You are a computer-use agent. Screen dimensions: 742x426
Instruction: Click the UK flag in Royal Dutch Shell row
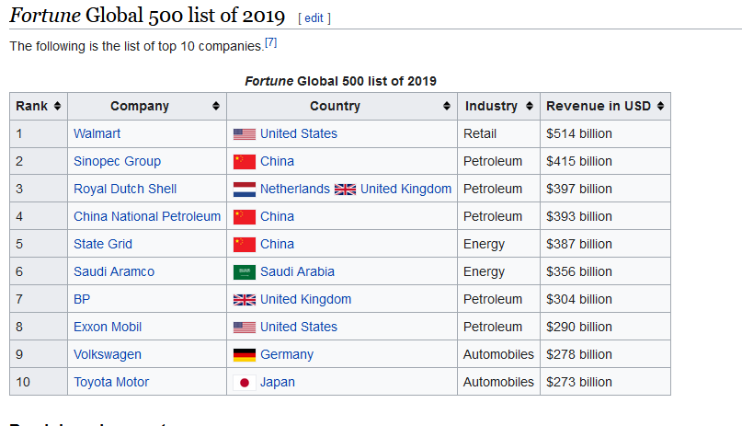[345, 190]
